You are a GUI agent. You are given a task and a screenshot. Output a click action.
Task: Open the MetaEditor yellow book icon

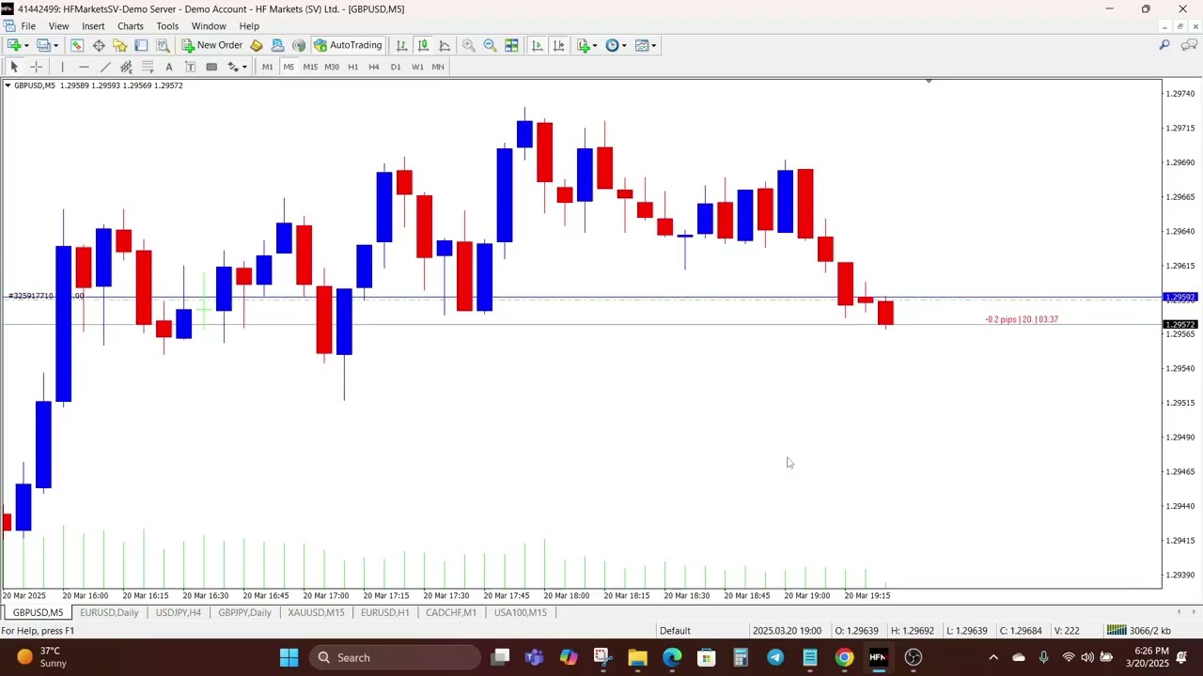point(256,45)
